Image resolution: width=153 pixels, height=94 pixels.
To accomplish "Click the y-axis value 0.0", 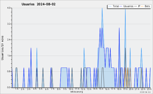I will tap(9, 87).
